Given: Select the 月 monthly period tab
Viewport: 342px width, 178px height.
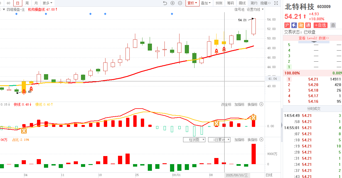Looking at the screenshot, I should coord(36,3).
